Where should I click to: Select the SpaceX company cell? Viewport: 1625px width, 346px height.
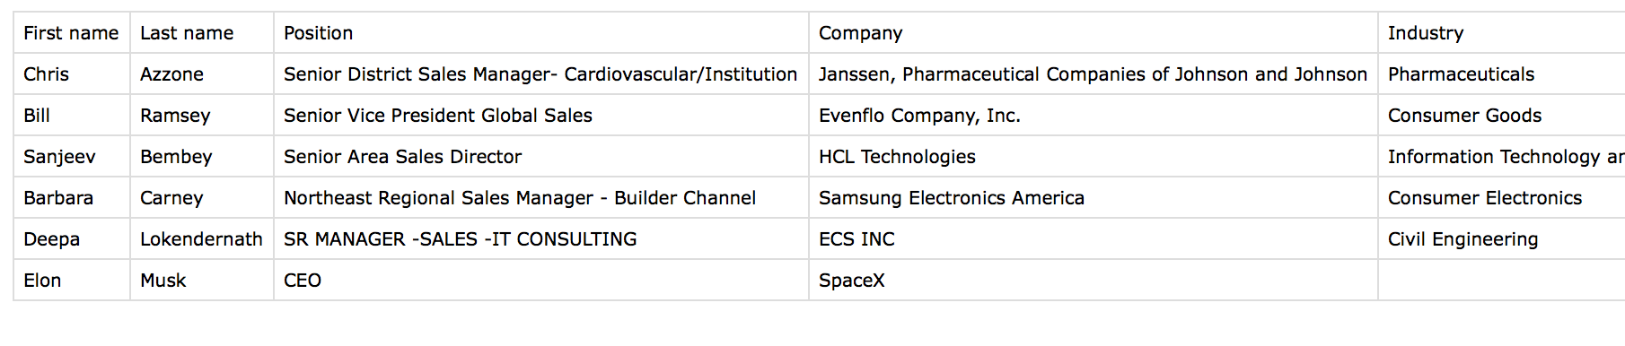tap(1094, 281)
